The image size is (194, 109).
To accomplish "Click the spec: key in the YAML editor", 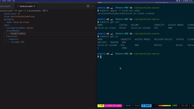I will coord(7,25).
